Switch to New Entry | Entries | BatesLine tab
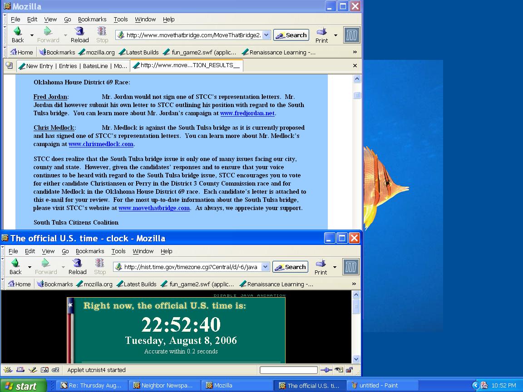 (73, 66)
